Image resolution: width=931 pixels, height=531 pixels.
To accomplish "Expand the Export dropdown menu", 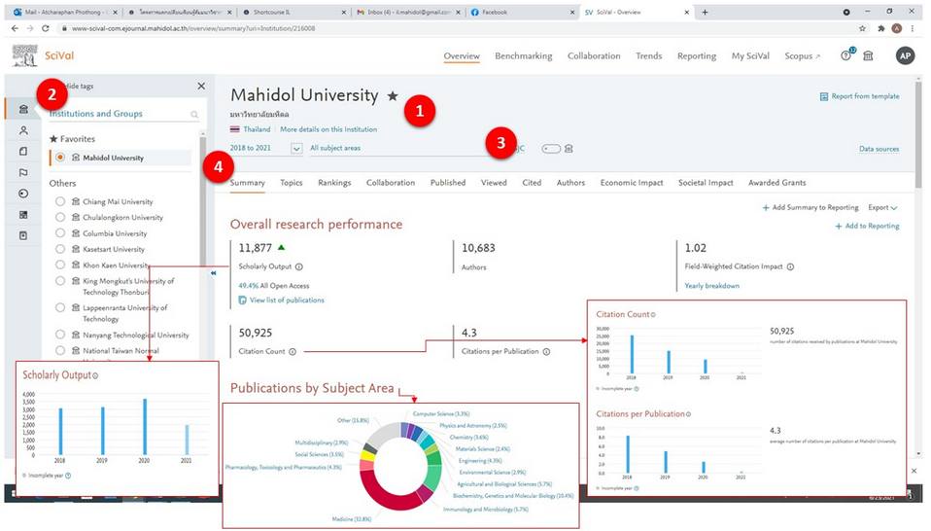I will [x=882, y=207].
